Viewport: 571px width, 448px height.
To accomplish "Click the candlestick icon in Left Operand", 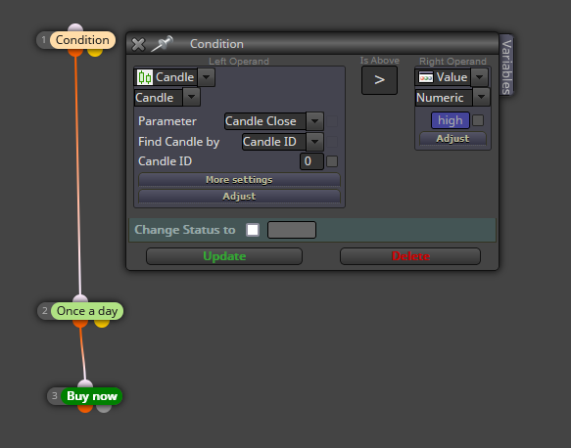I will [x=145, y=77].
